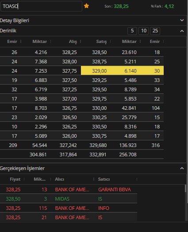
Task: Select ask price 329,50
Action: click(x=100, y=89)
